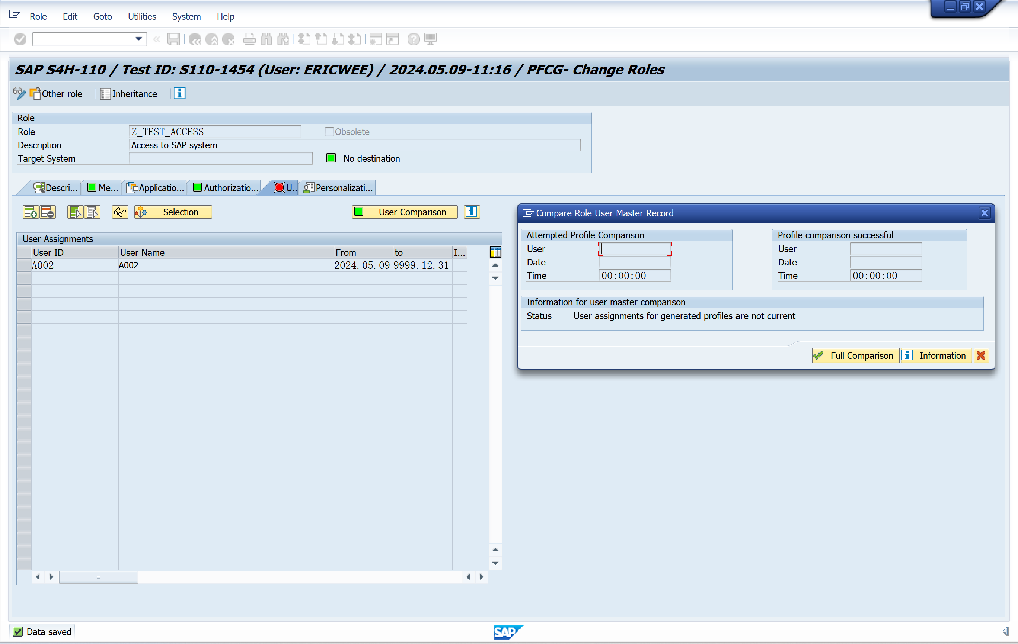Click the Save disk icon in toolbar
The width and height of the screenshot is (1018, 644).
(173, 39)
